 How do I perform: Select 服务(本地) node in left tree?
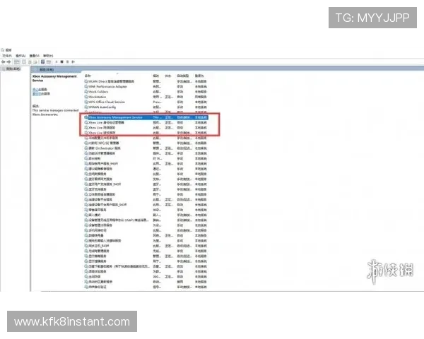click(x=13, y=69)
